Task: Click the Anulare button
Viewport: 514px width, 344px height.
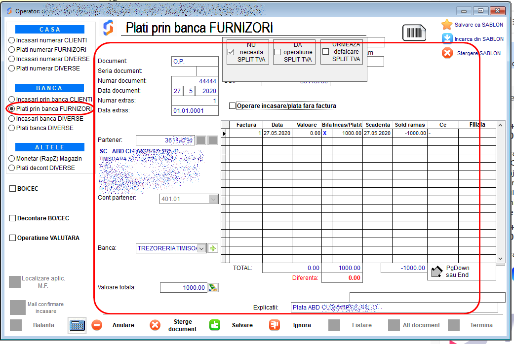Action: tap(97, 325)
